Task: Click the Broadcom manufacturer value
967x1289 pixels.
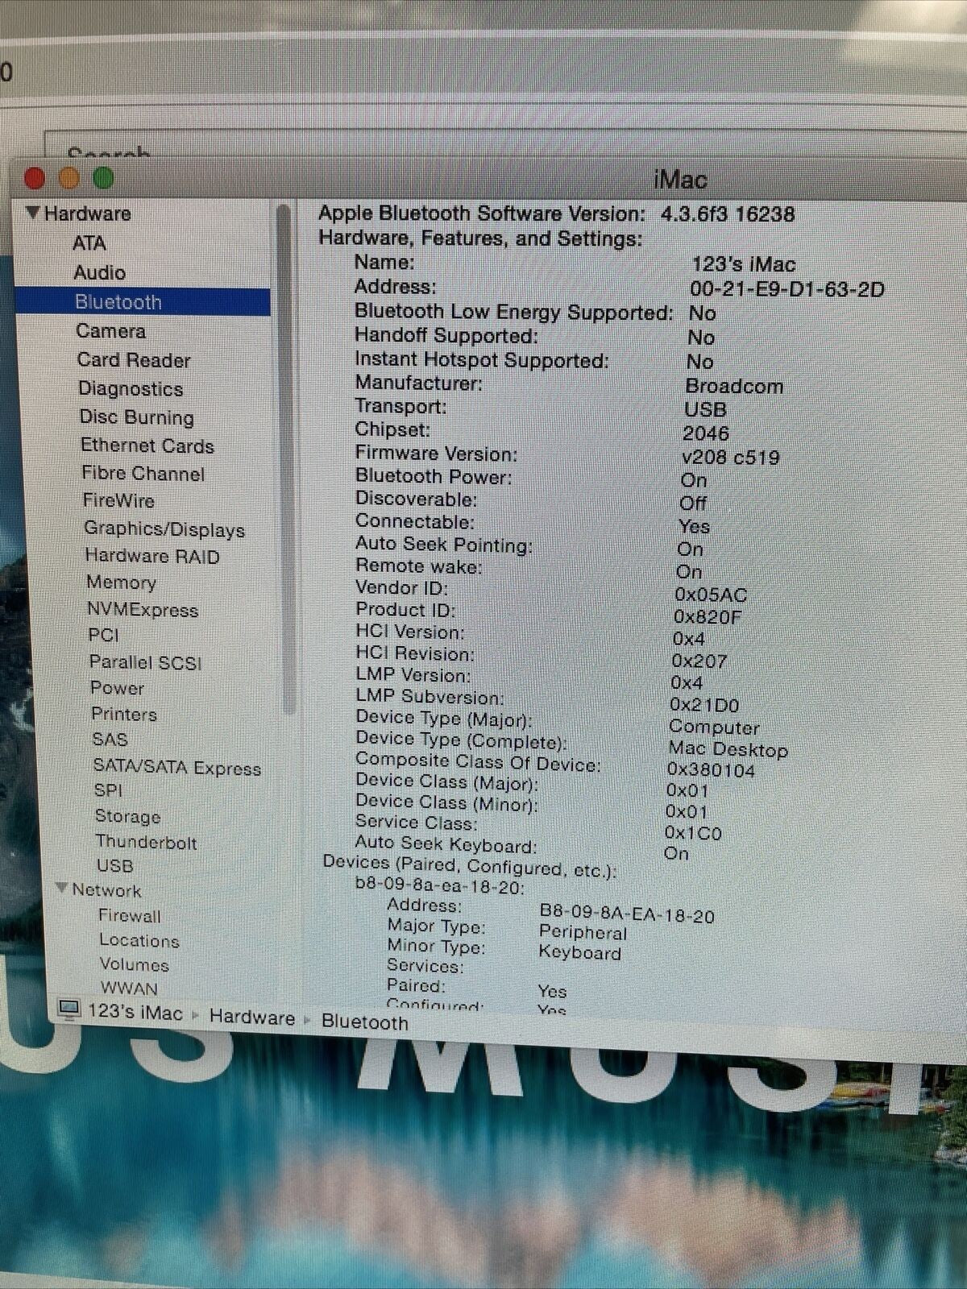Action: pyautogui.click(x=733, y=387)
